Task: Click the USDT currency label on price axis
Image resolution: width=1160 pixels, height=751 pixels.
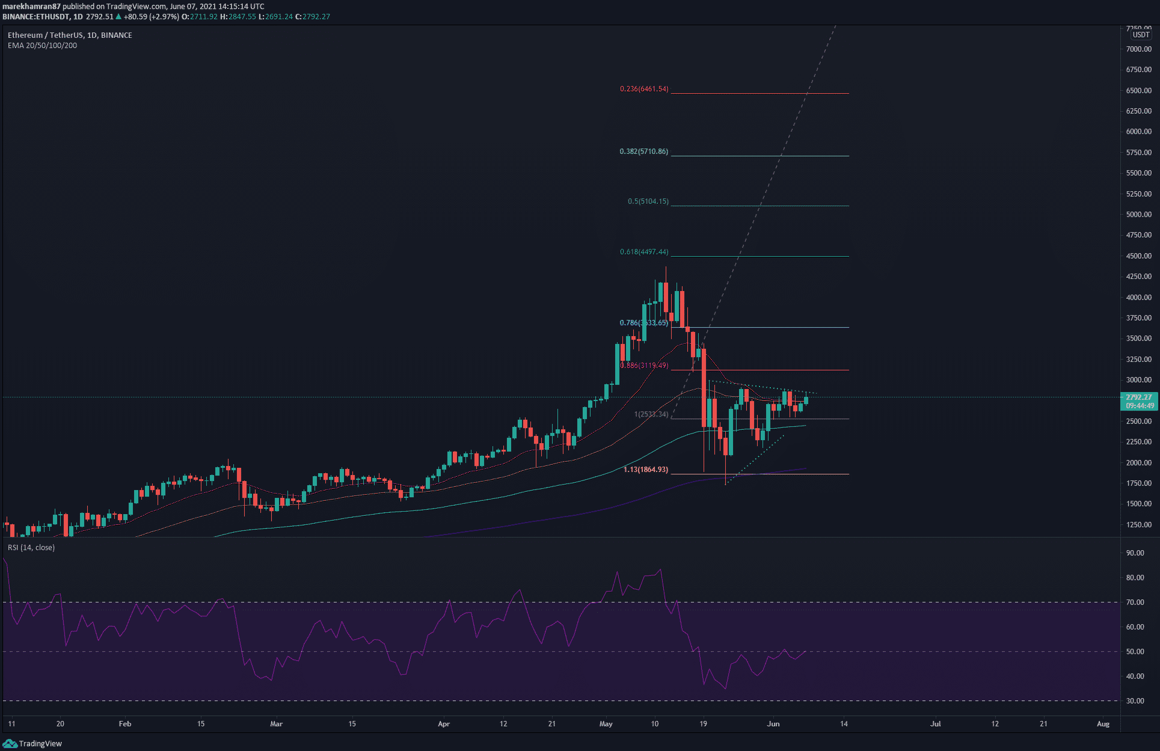Action: tap(1141, 35)
